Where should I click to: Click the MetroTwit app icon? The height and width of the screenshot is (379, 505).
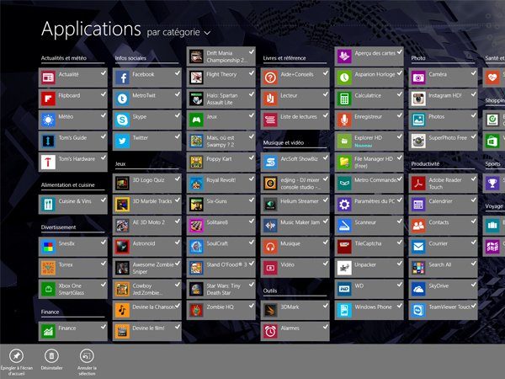click(122, 99)
